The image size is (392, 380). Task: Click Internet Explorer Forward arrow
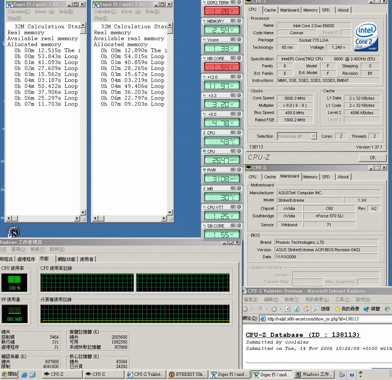274,309
